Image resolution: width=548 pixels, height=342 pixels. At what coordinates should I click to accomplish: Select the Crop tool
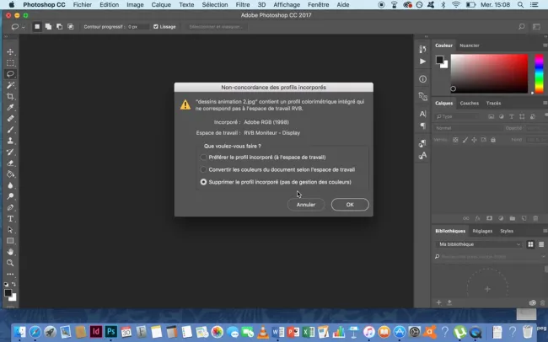[10, 96]
